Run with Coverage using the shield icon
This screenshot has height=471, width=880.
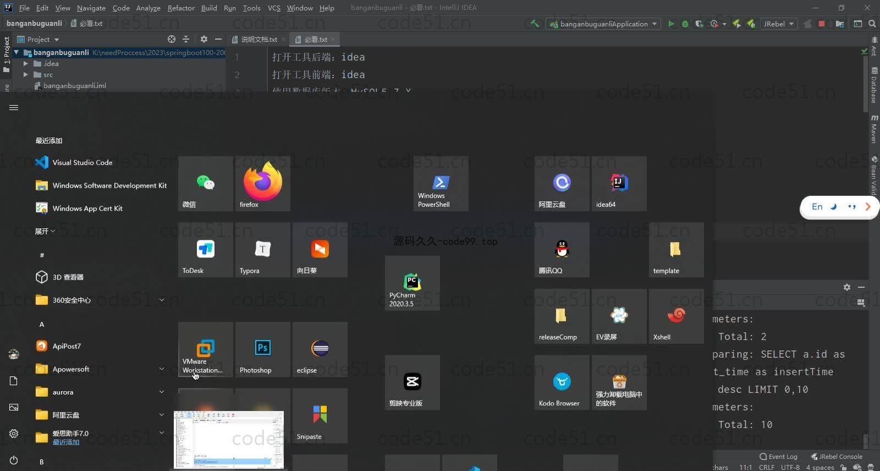point(699,24)
